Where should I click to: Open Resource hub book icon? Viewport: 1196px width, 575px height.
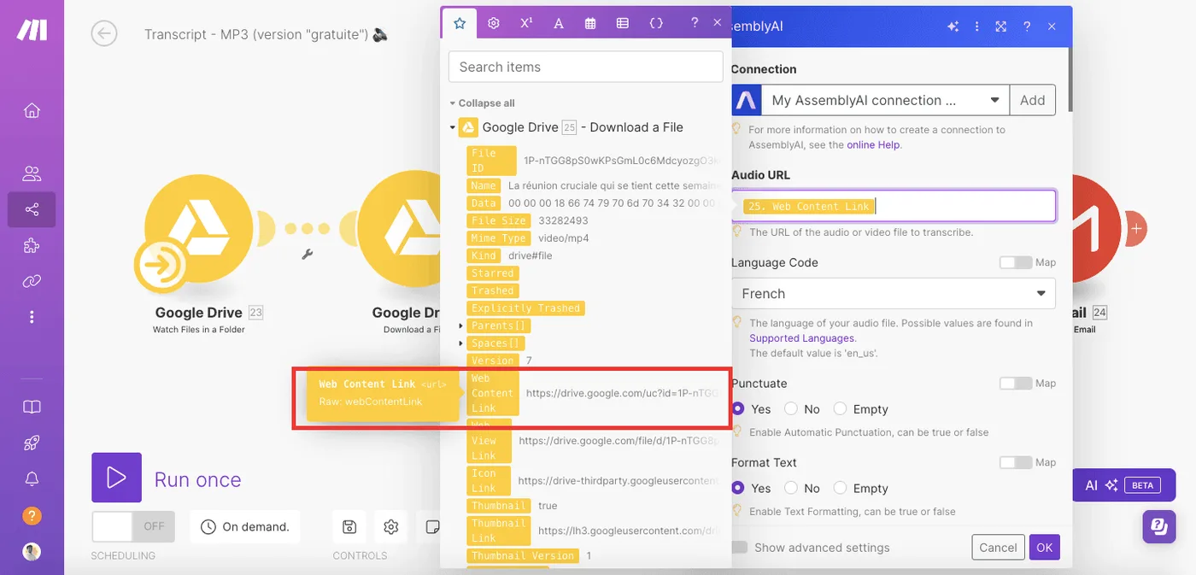(32, 407)
